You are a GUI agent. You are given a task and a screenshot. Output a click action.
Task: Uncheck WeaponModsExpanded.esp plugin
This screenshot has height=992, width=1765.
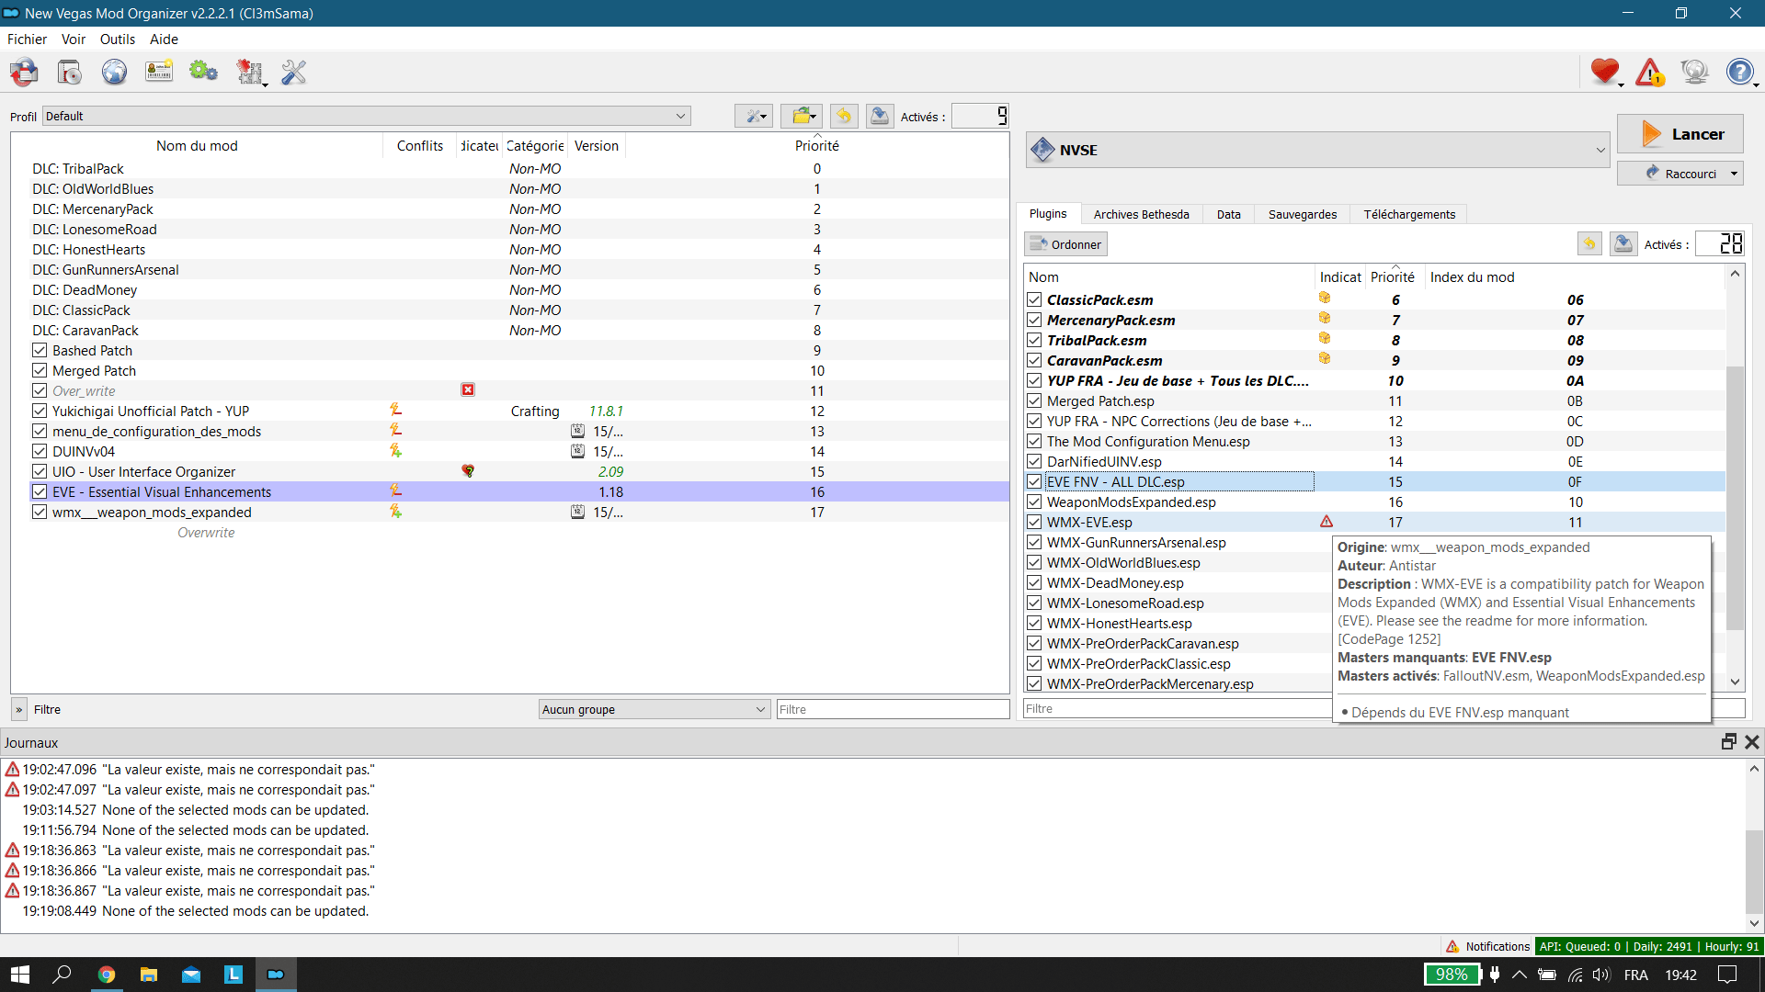tap(1034, 502)
